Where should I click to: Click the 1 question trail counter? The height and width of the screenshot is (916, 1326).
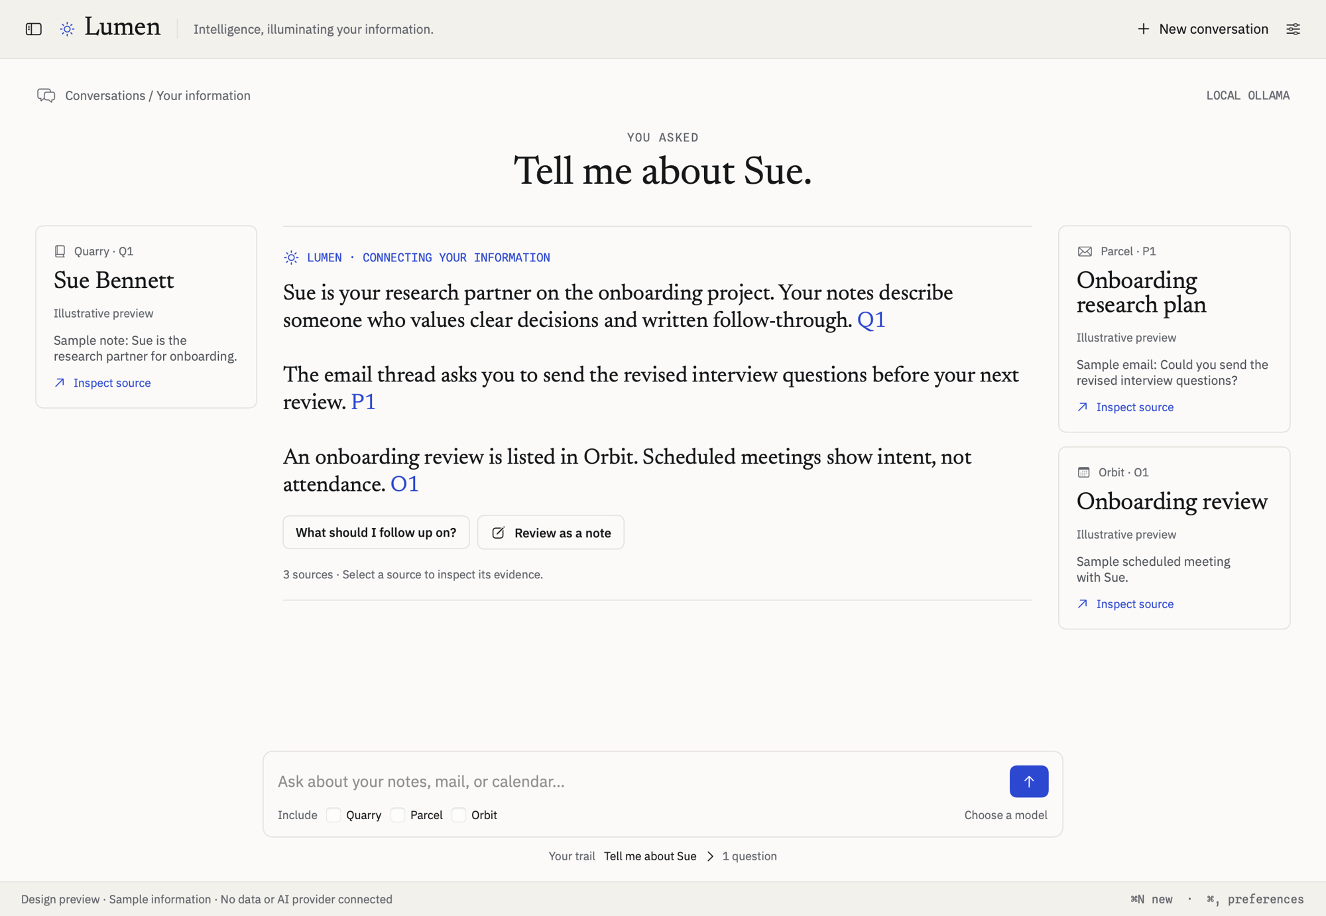749,856
